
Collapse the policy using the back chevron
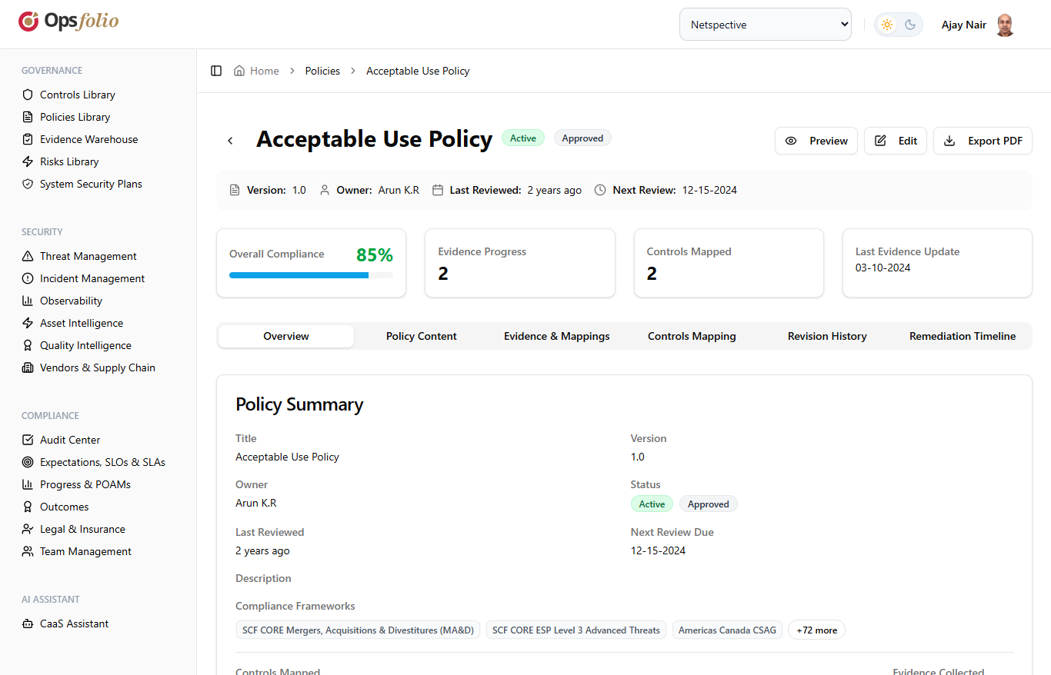click(230, 141)
